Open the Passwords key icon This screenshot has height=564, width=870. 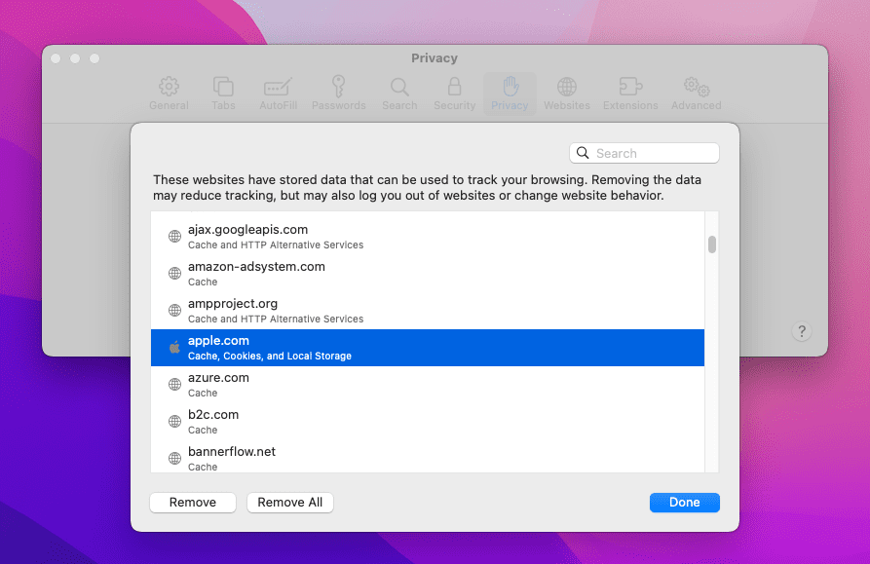point(338,87)
